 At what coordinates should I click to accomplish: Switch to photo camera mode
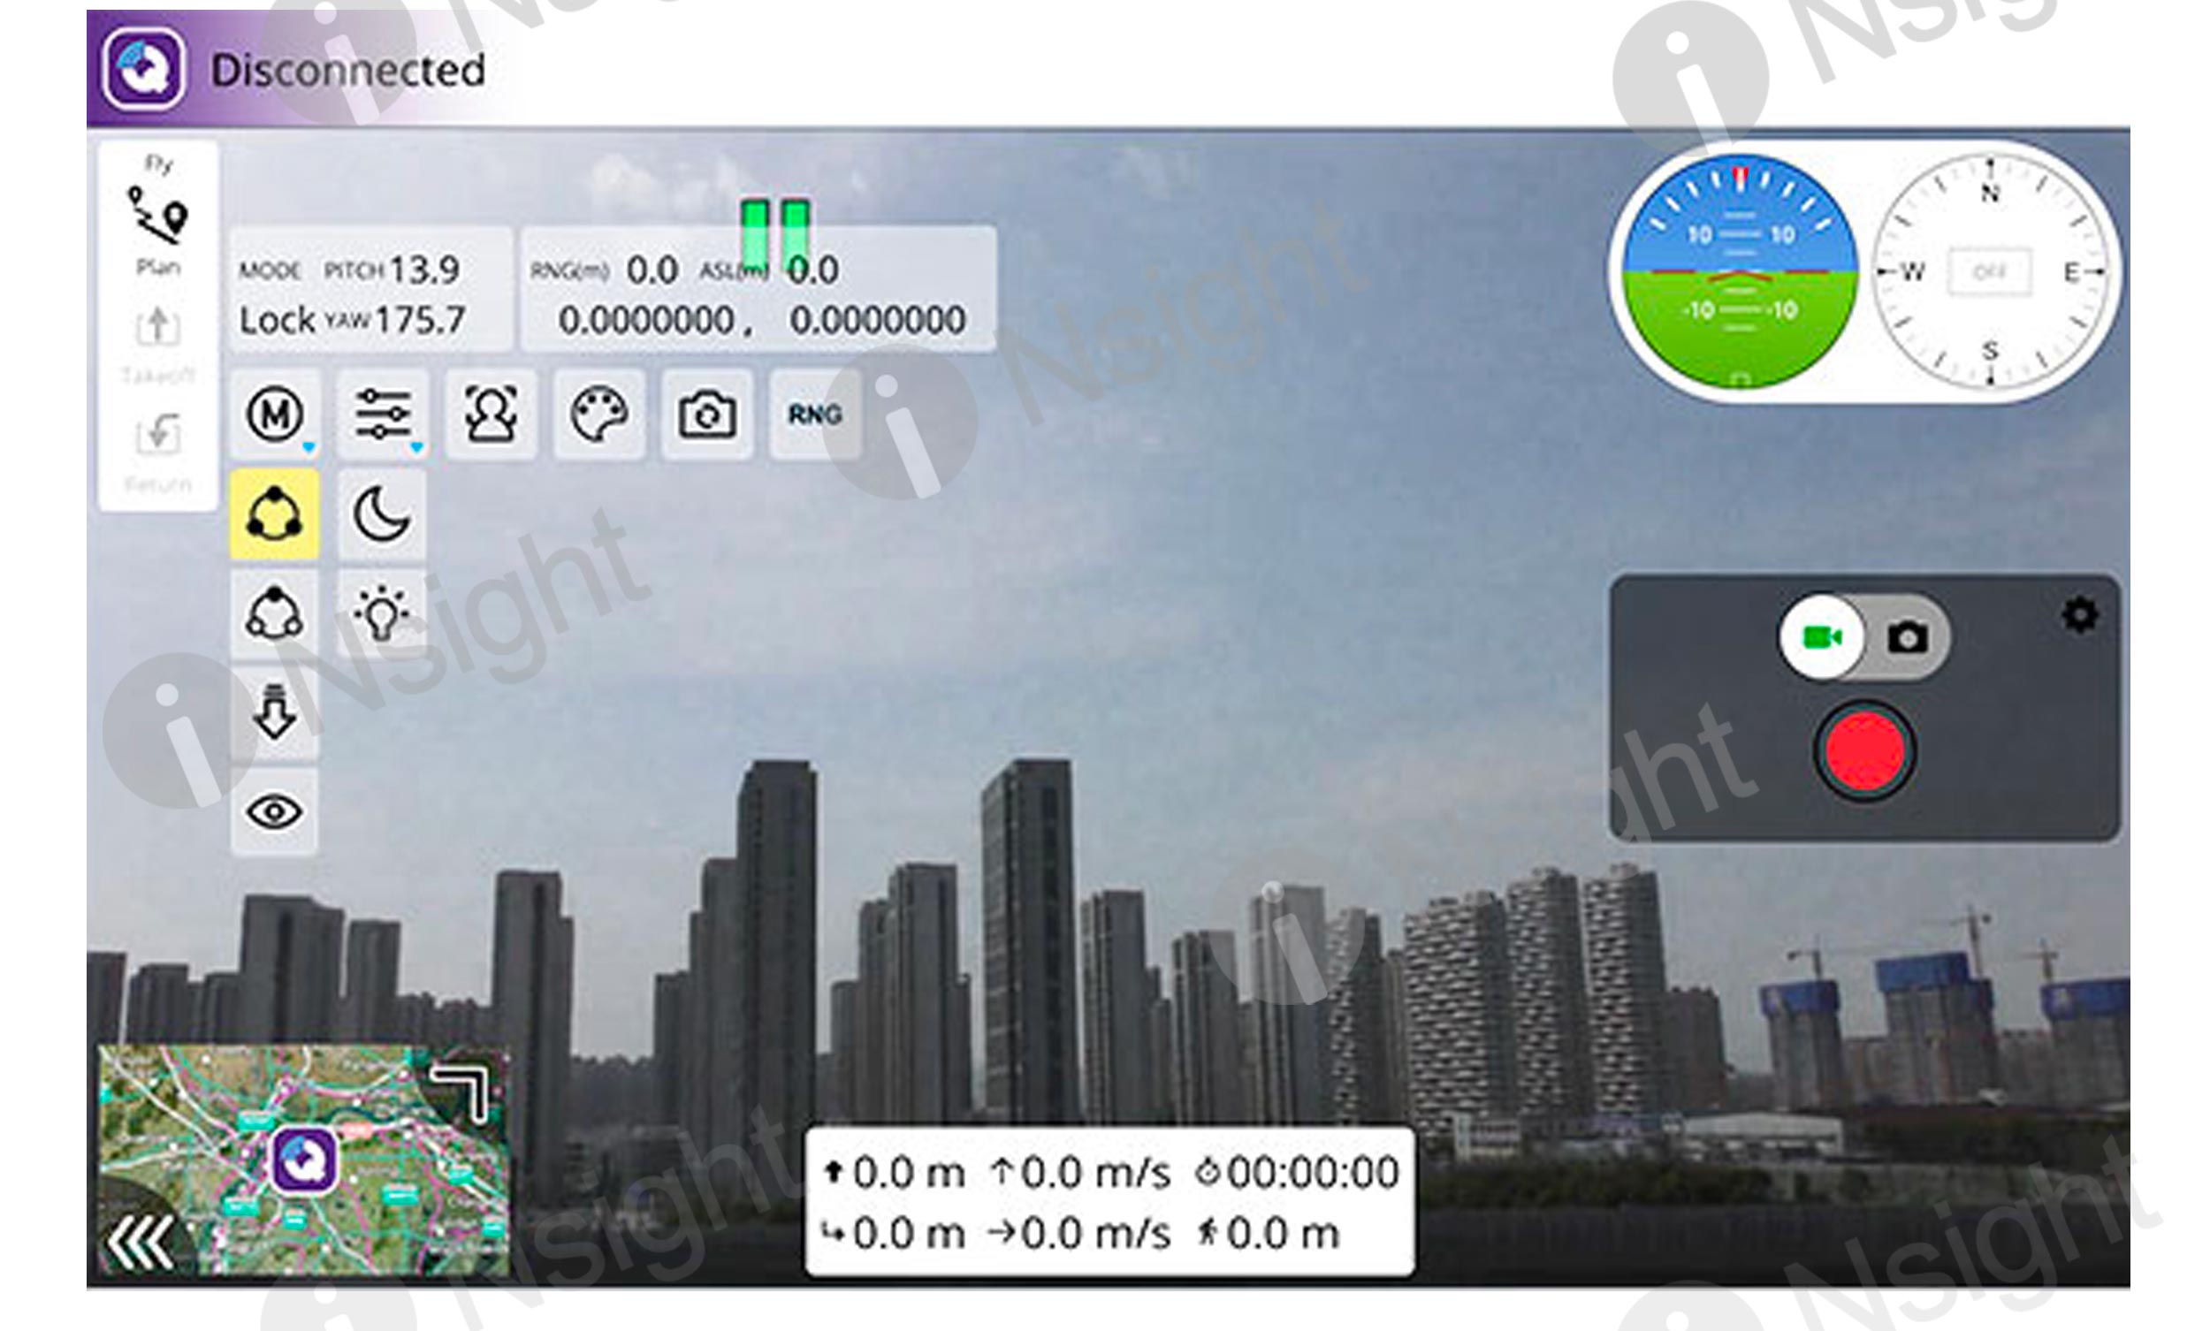pyautogui.click(x=1908, y=638)
